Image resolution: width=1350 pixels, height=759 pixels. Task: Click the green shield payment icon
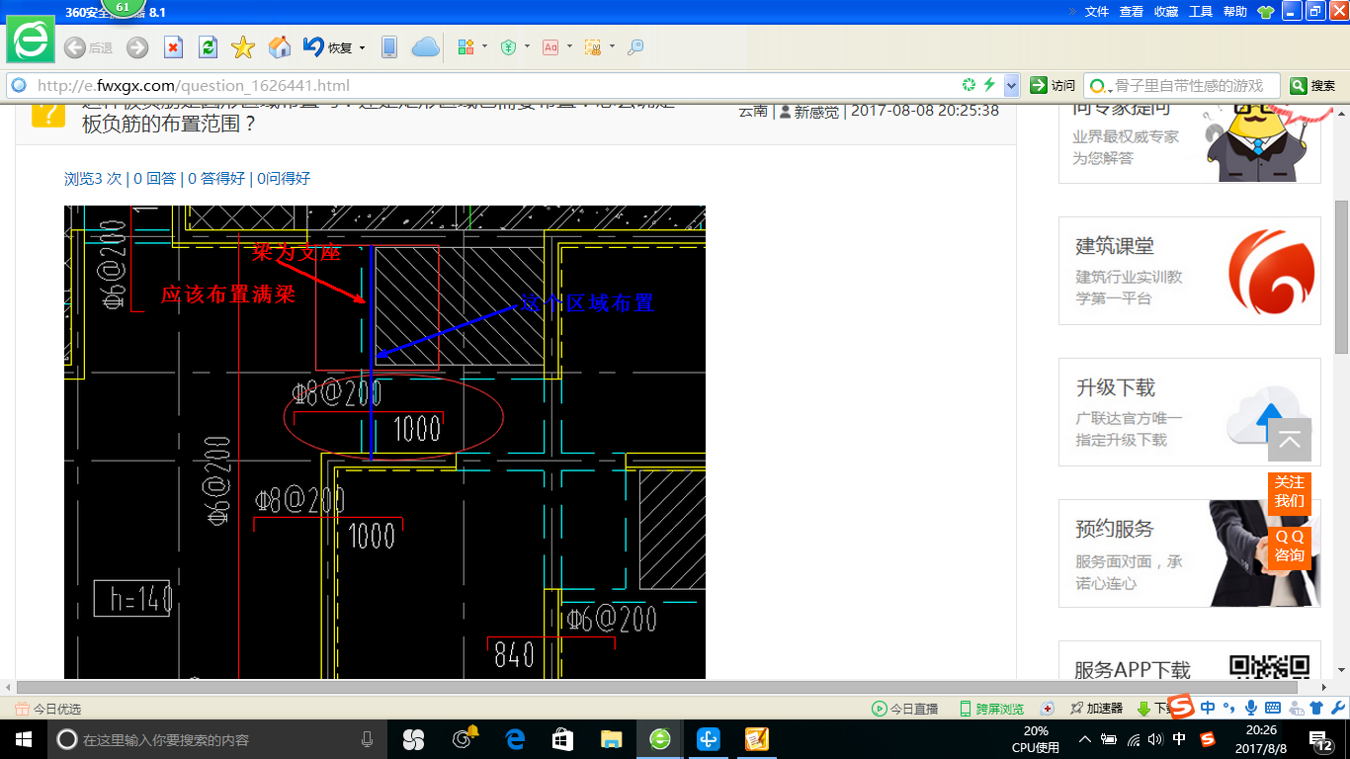pos(508,47)
